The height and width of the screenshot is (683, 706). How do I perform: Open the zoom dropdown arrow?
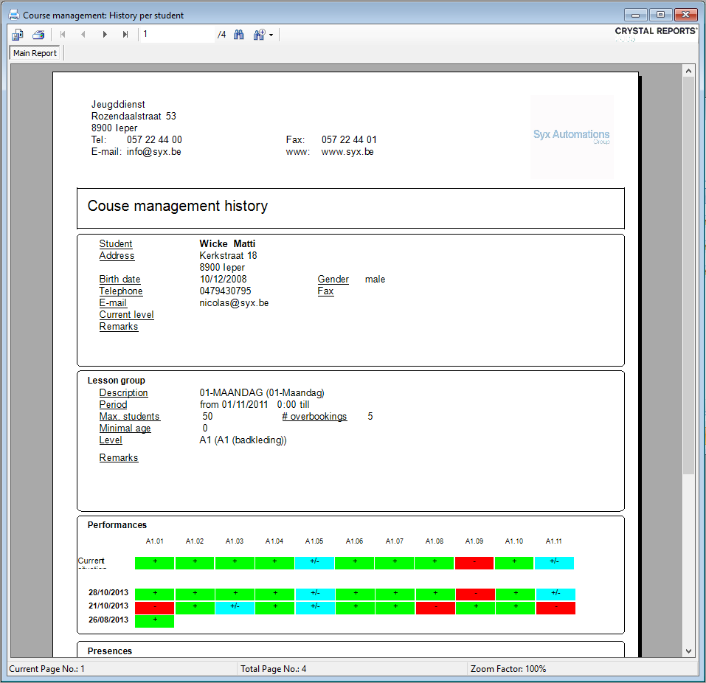271,35
